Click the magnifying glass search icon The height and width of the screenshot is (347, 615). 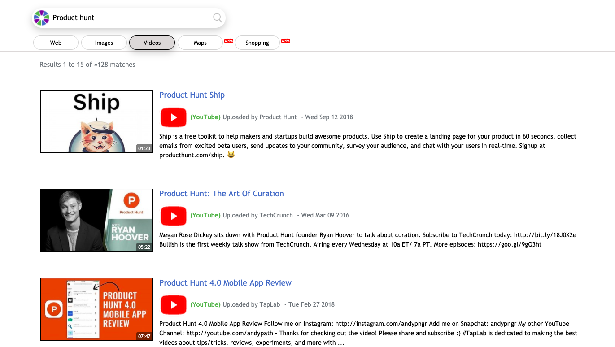(218, 17)
